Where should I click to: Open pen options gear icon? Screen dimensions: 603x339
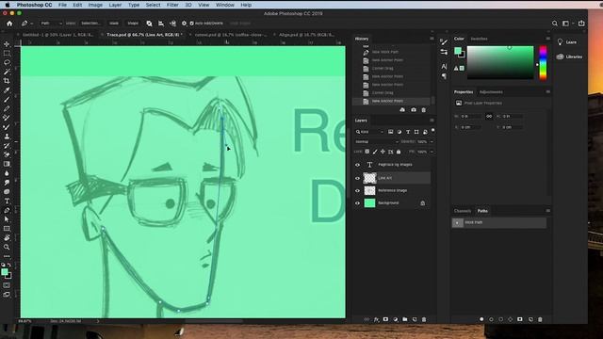coord(185,24)
